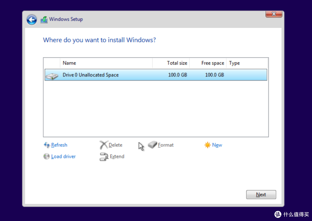Screen dimensions: 312x221
Task: Create a New partition link
Action: [x=217, y=145]
